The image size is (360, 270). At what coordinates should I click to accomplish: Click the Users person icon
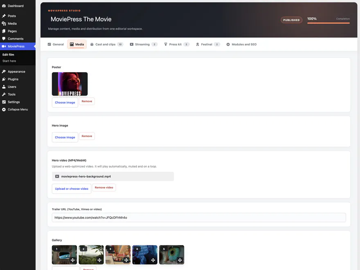(x=4, y=87)
